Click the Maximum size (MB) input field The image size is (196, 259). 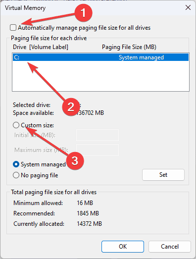tap(98, 150)
